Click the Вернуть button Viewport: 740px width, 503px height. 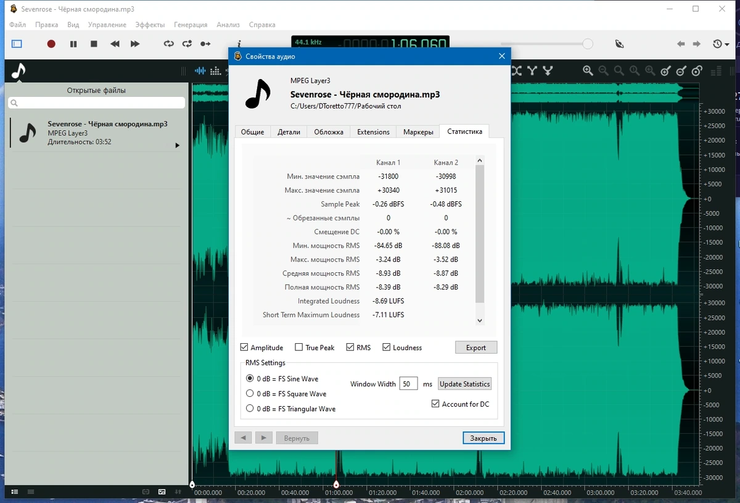point(297,438)
